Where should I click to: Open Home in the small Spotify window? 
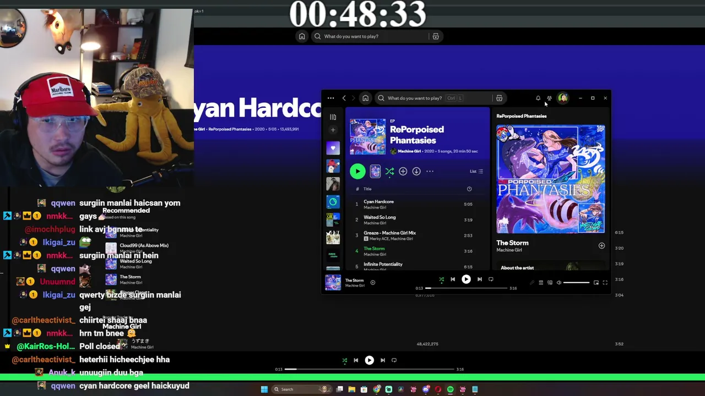(x=365, y=98)
